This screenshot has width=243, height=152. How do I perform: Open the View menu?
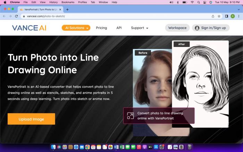tap(43, 2)
